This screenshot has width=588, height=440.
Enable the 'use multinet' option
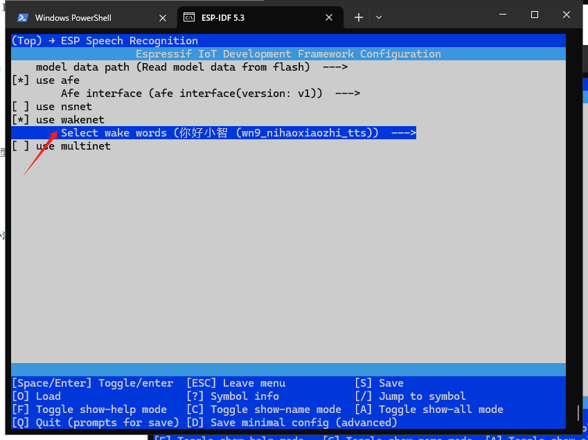[x=20, y=146]
